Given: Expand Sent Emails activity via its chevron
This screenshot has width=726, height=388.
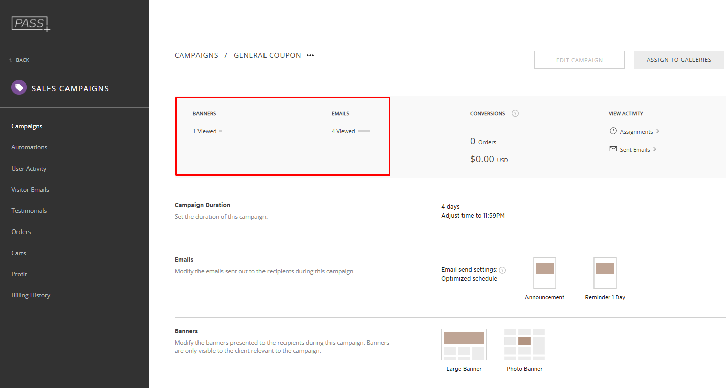Looking at the screenshot, I should pyautogui.click(x=654, y=149).
